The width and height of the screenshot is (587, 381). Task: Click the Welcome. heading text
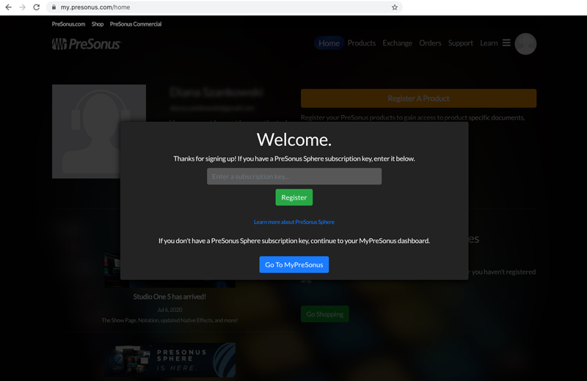point(294,139)
